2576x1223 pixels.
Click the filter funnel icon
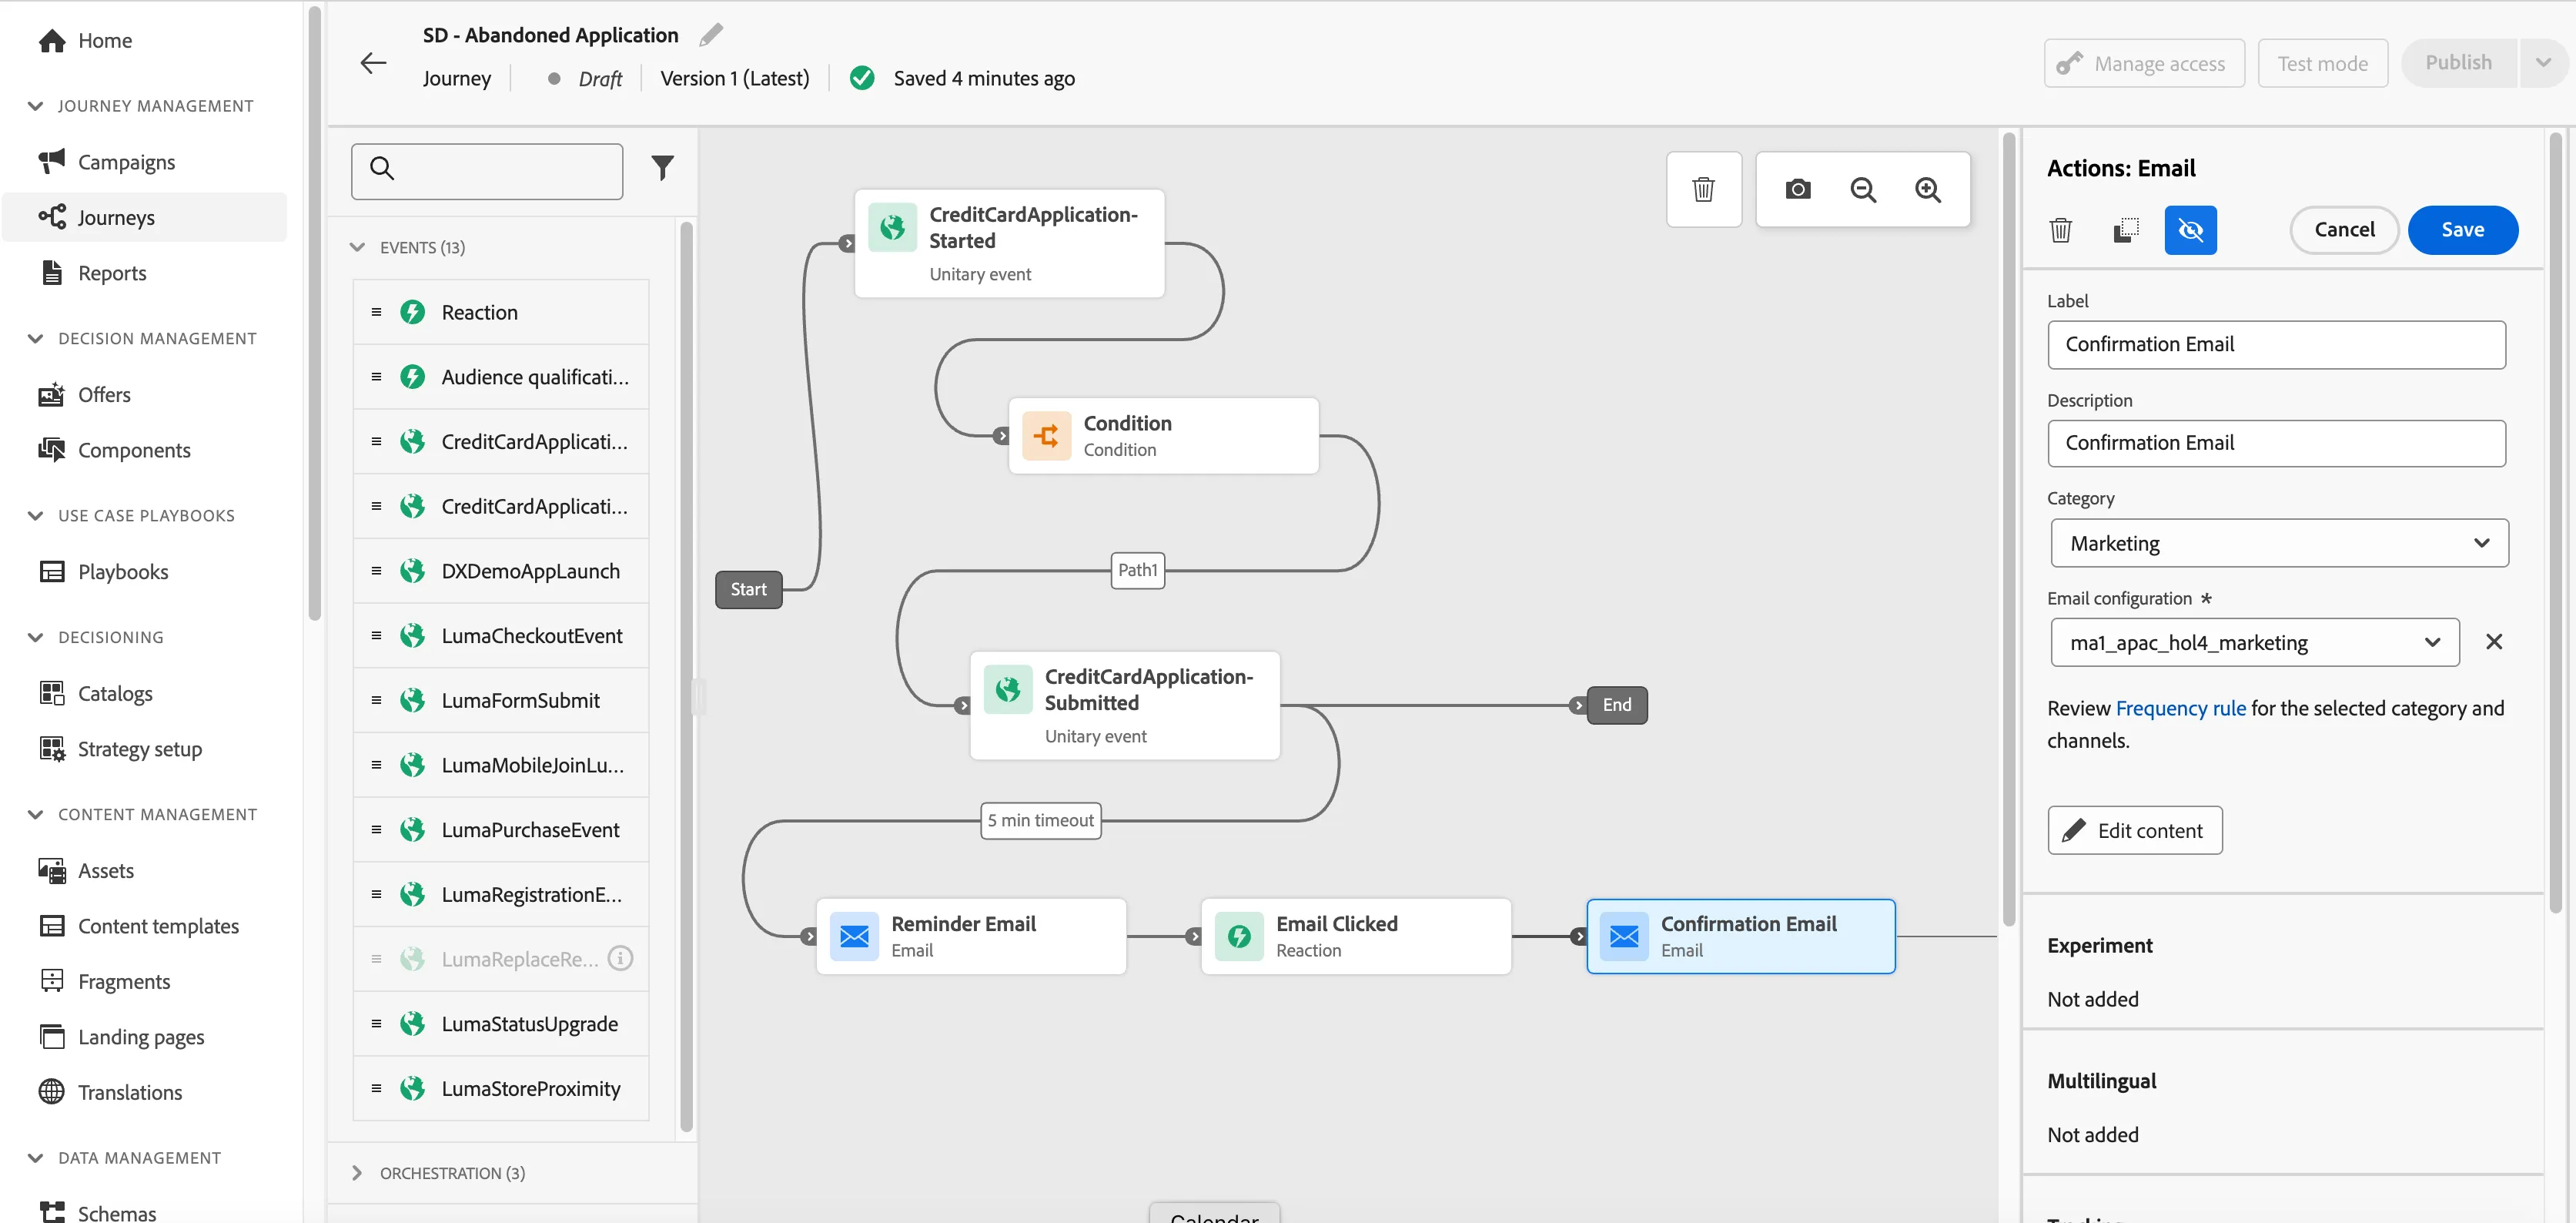(x=662, y=167)
